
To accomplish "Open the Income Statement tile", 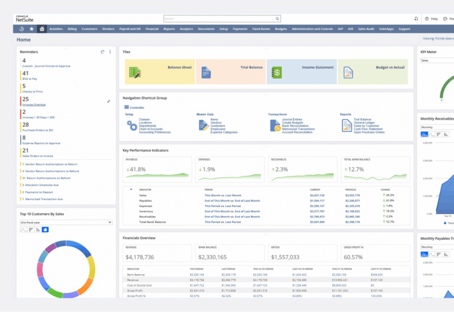I will point(301,72).
